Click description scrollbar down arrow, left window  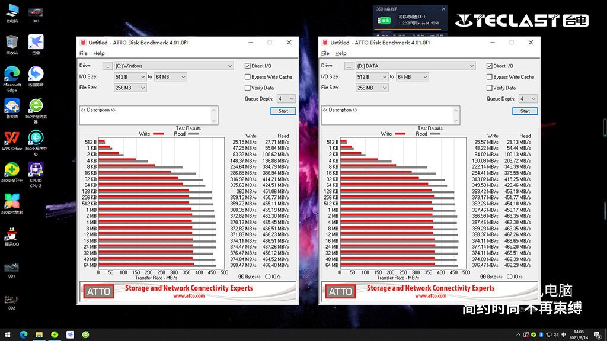point(214,121)
